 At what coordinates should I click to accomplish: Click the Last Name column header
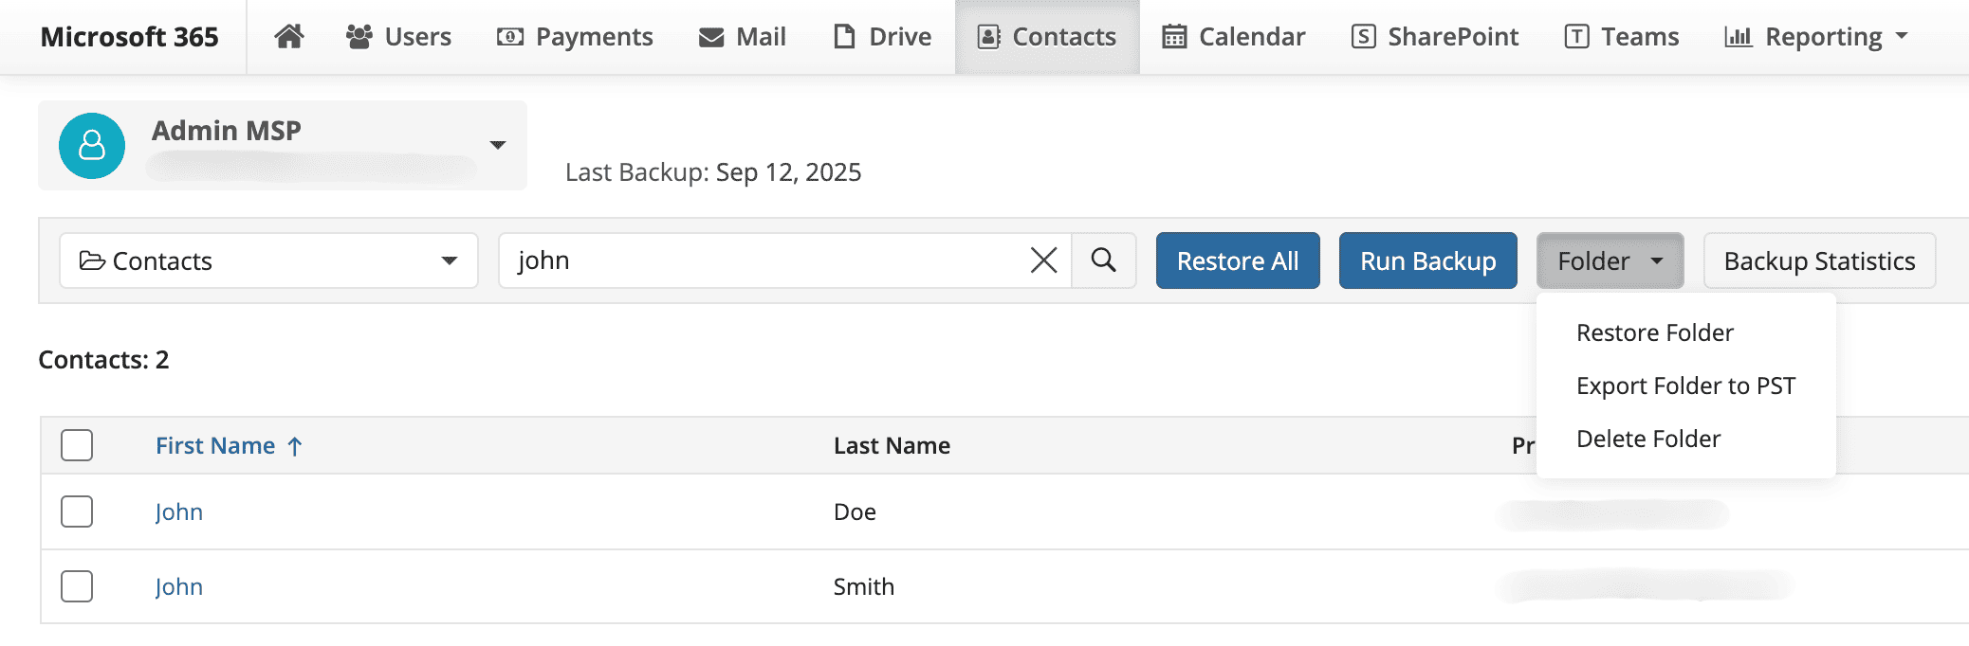click(x=892, y=445)
